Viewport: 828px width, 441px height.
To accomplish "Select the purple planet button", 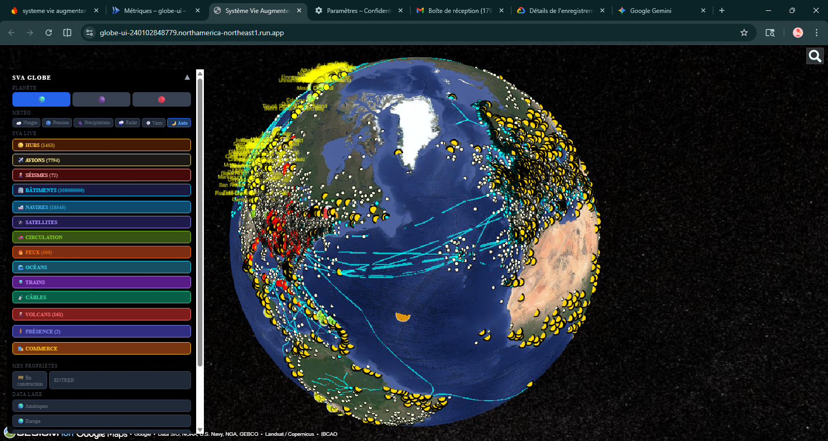I will pyautogui.click(x=101, y=99).
